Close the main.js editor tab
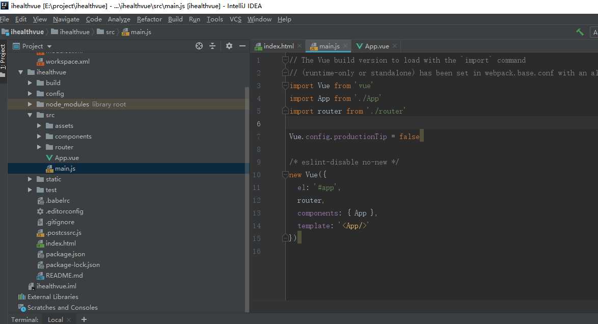This screenshot has height=324, width=598. (x=345, y=46)
